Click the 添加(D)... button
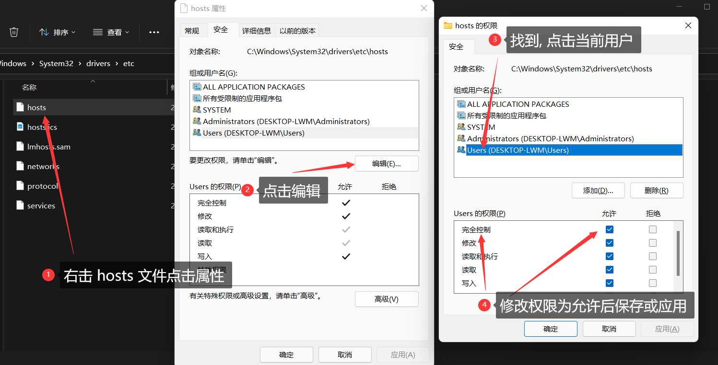718x365 pixels. [598, 190]
